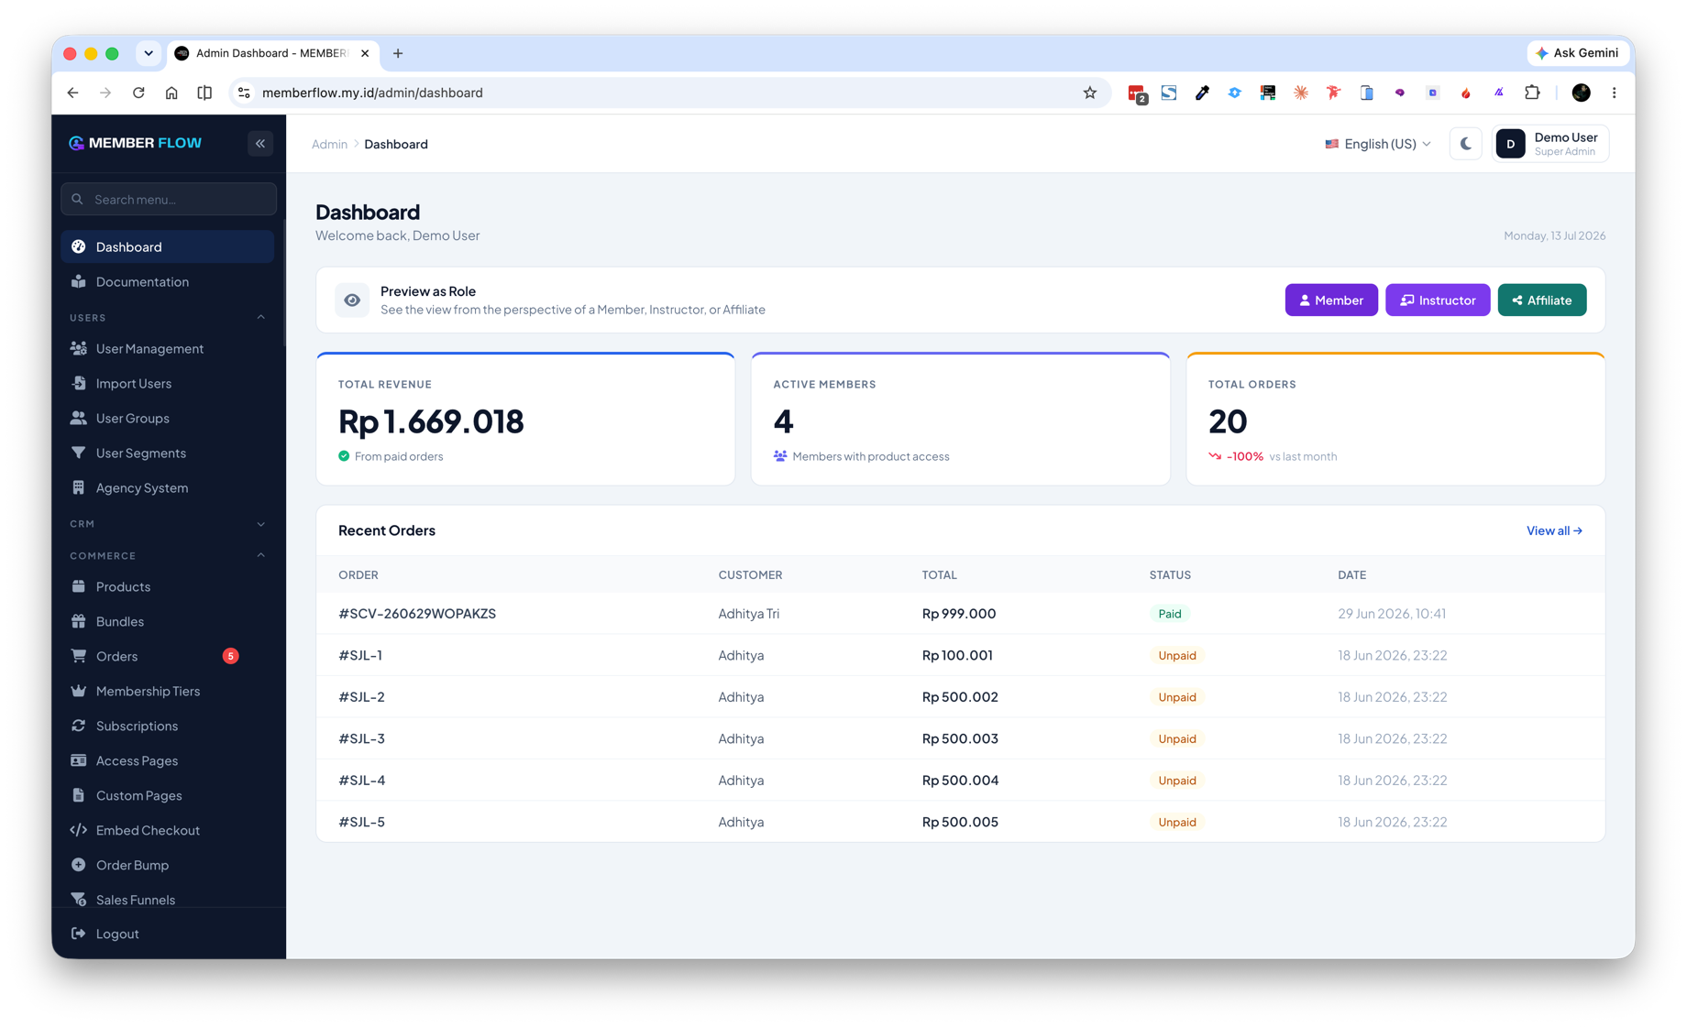Click the Agency System building icon
Image resolution: width=1687 pixels, height=1027 pixels.
pos(79,487)
